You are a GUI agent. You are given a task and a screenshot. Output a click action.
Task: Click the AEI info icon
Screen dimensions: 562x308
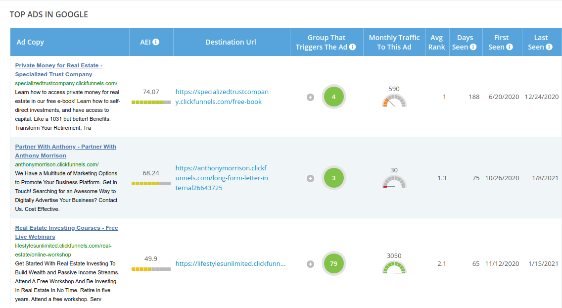click(155, 42)
